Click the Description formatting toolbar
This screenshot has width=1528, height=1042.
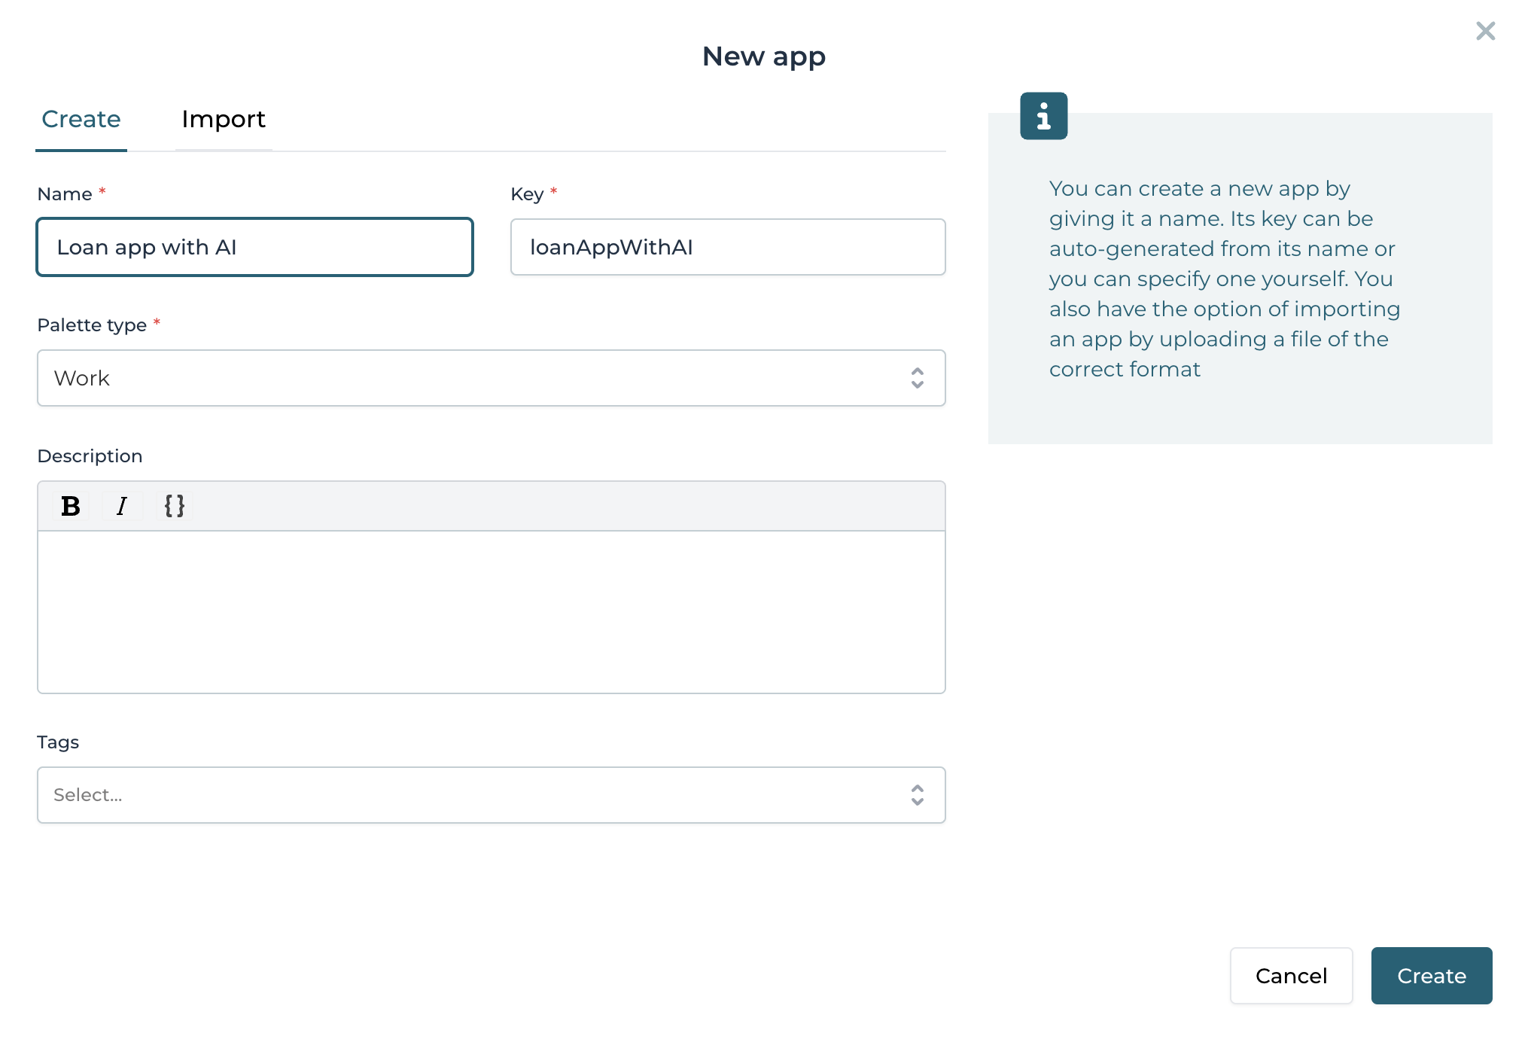click(491, 506)
